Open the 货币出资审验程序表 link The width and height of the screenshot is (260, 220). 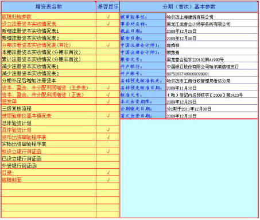point(24,137)
